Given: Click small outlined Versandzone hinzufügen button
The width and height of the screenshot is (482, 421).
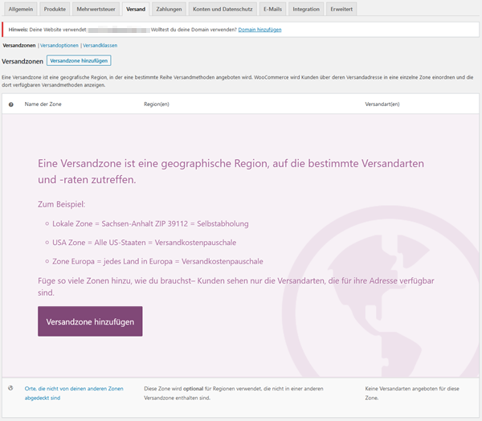Looking at the screenshot, I should point(79,60).
